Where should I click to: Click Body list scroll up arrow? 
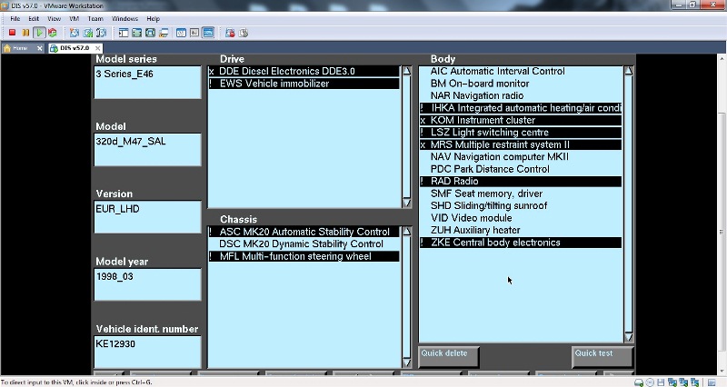click(629, 71)
